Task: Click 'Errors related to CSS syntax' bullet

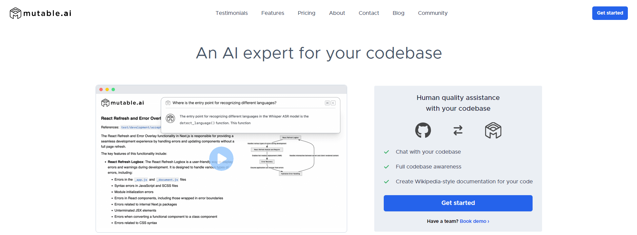Action: coord(136,223)
